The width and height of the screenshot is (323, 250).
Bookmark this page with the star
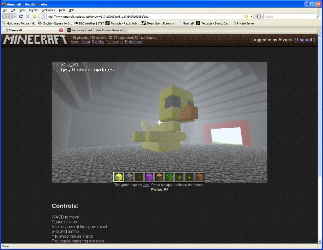click(x=246, y=16)
